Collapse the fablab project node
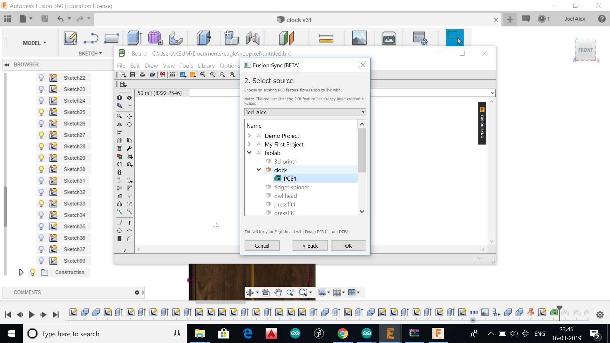This screenshot has height=343, width=610. (249, 153)
